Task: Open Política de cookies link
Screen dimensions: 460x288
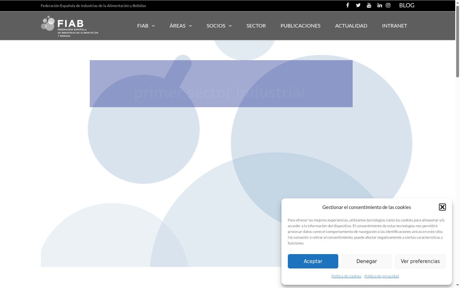Action: click(346, 276)
